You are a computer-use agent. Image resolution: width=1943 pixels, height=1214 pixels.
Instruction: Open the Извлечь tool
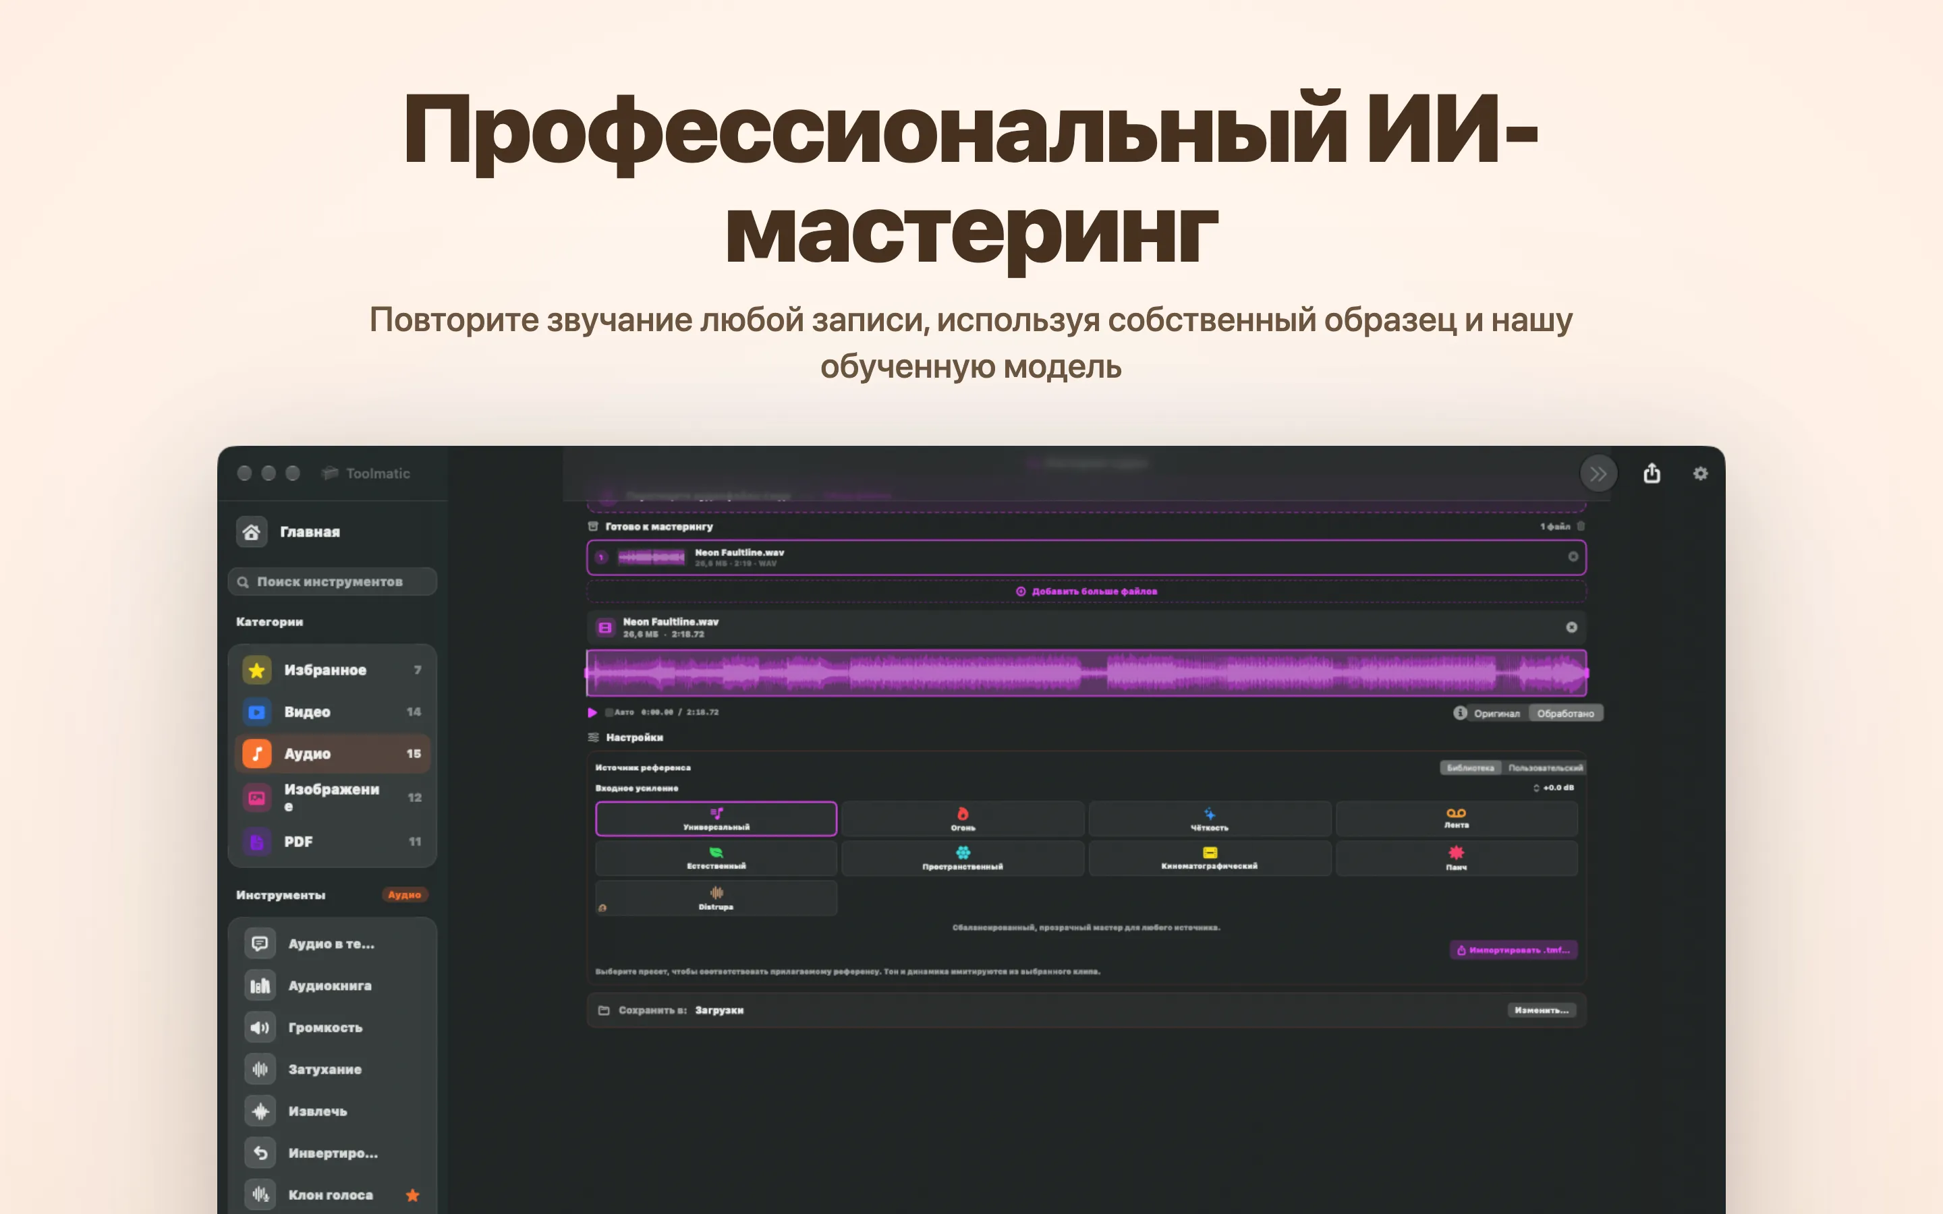pyautogui.click(x=333, y=1110)
